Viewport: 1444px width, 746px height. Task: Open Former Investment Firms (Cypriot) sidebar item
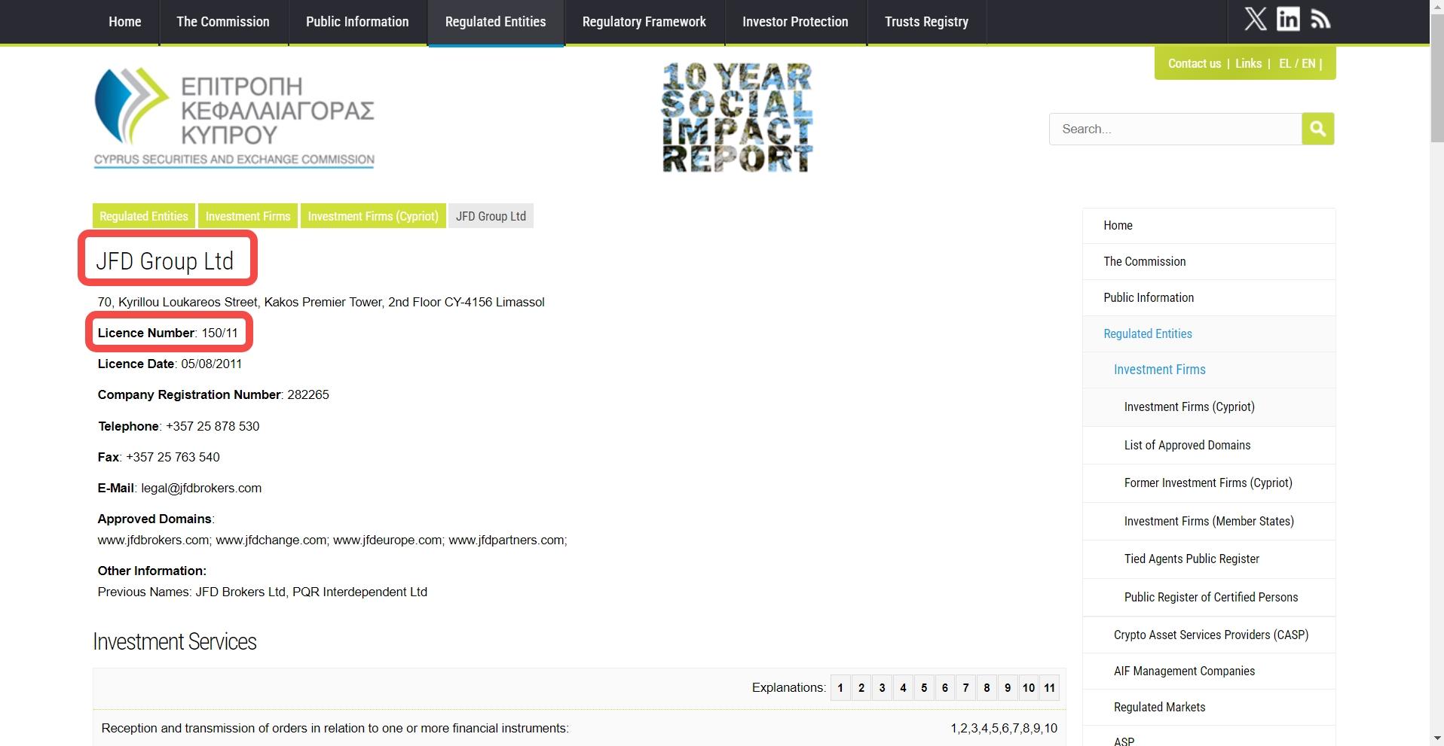click(x=1209, y=483)
